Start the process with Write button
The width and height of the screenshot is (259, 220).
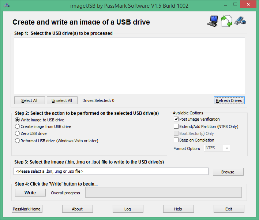tap(30, 193)
